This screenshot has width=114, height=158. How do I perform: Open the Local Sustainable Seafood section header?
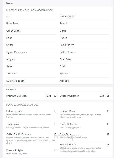tap(22, 105)
